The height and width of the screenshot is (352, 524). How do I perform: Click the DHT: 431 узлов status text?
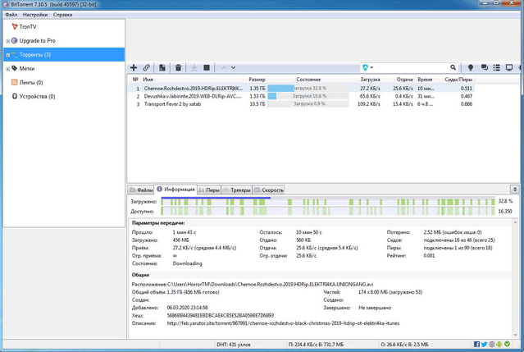233,345
